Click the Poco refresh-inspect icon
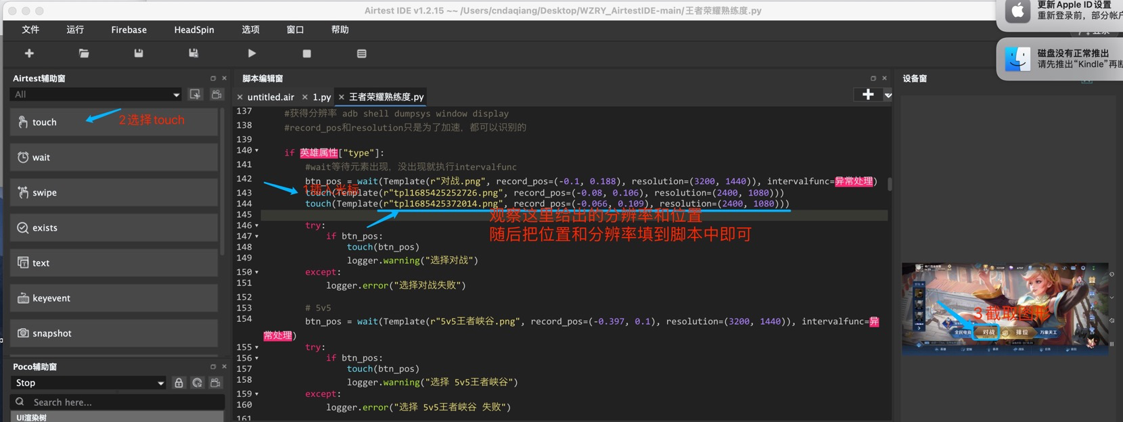1123x422 pixels. (197, 383)
